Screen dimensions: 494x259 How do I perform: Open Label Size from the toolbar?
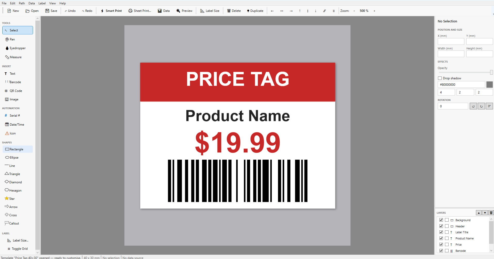[x=210, y=11]
